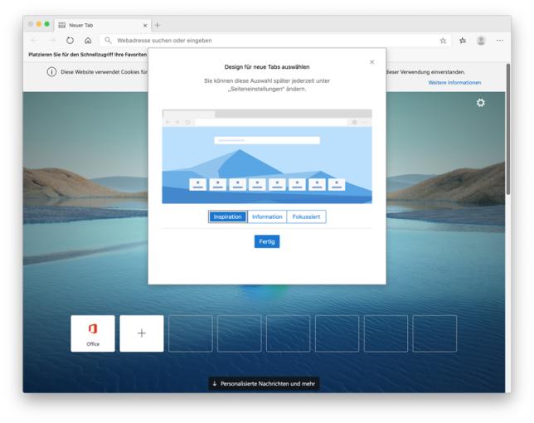The image size is (534, 423).
Task: Go to the home page icon
Action: coord(88,41)
